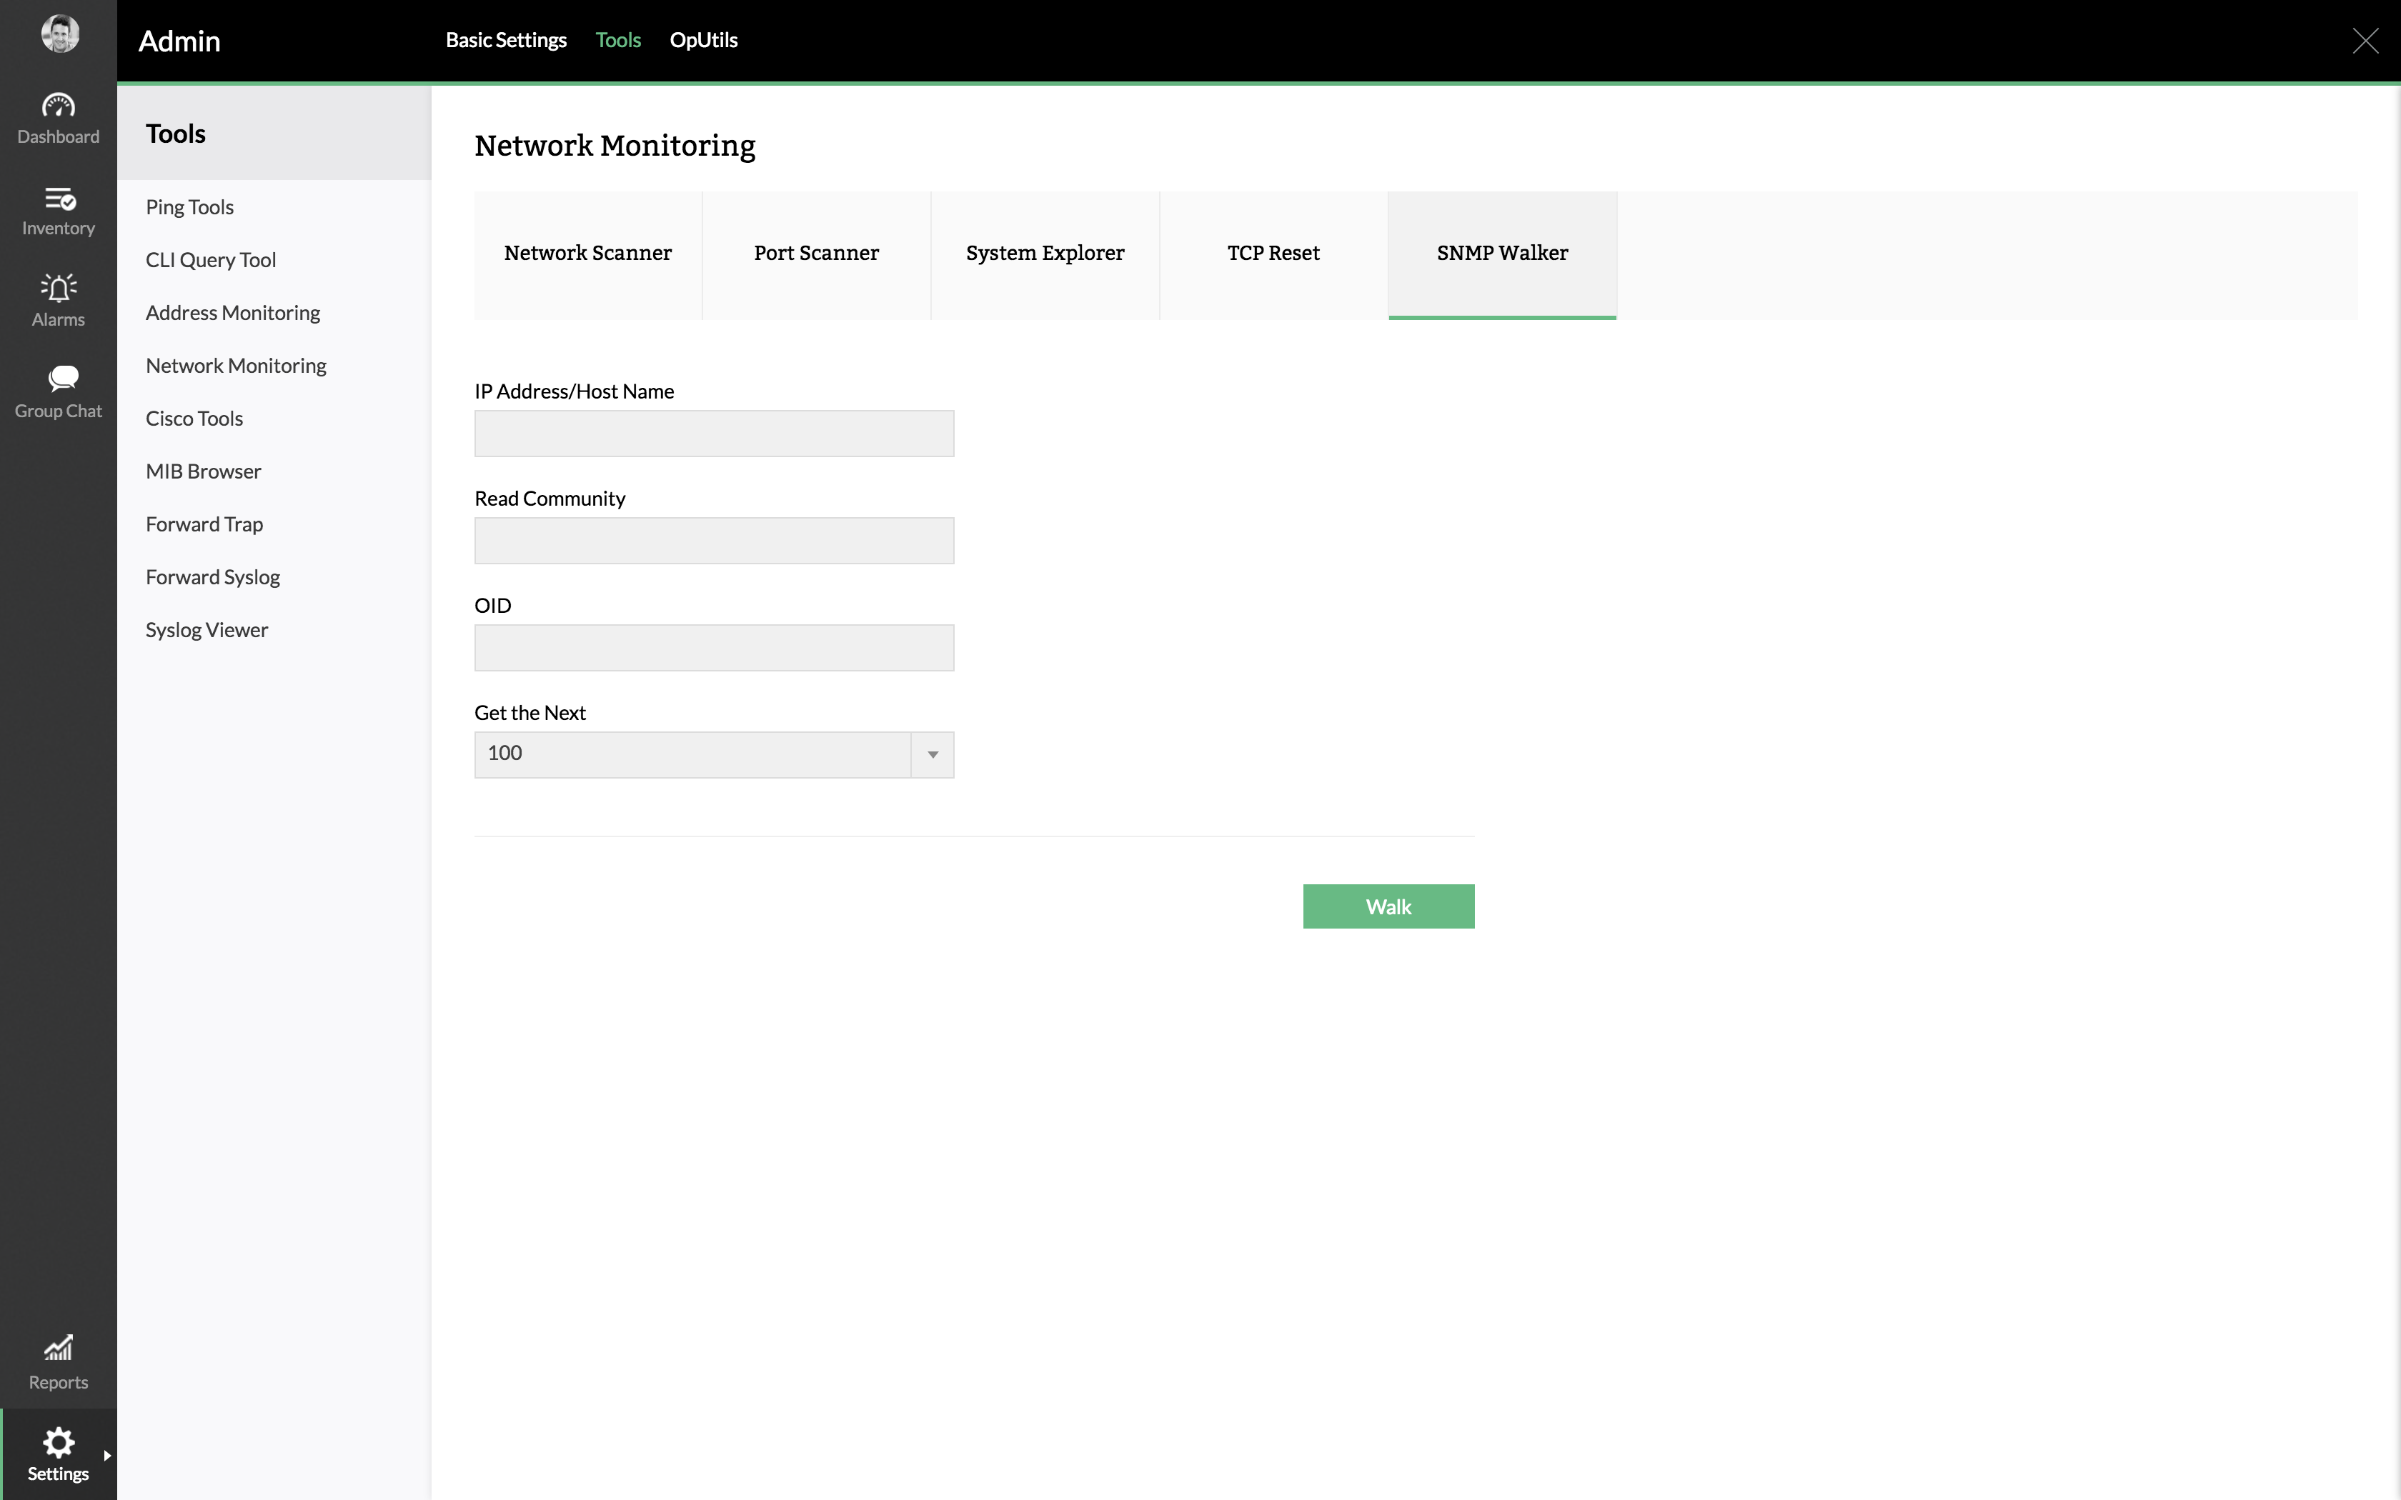Open the TCP Reset tab

tap(1273, 254)
